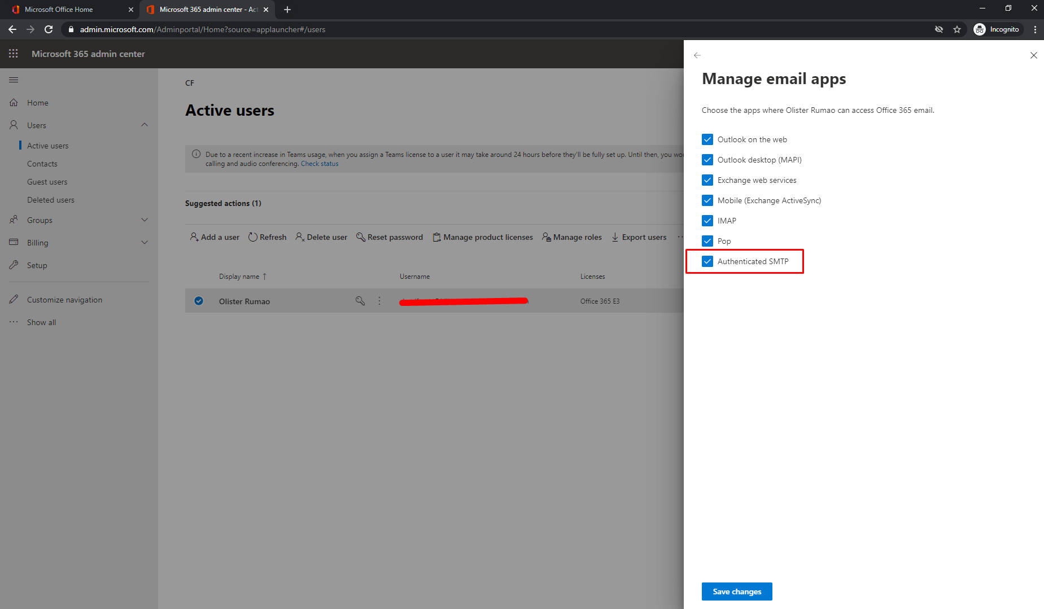Click the Setup wrench icon in sidebar
1044x609 pixels.
[x=14, y=265]
